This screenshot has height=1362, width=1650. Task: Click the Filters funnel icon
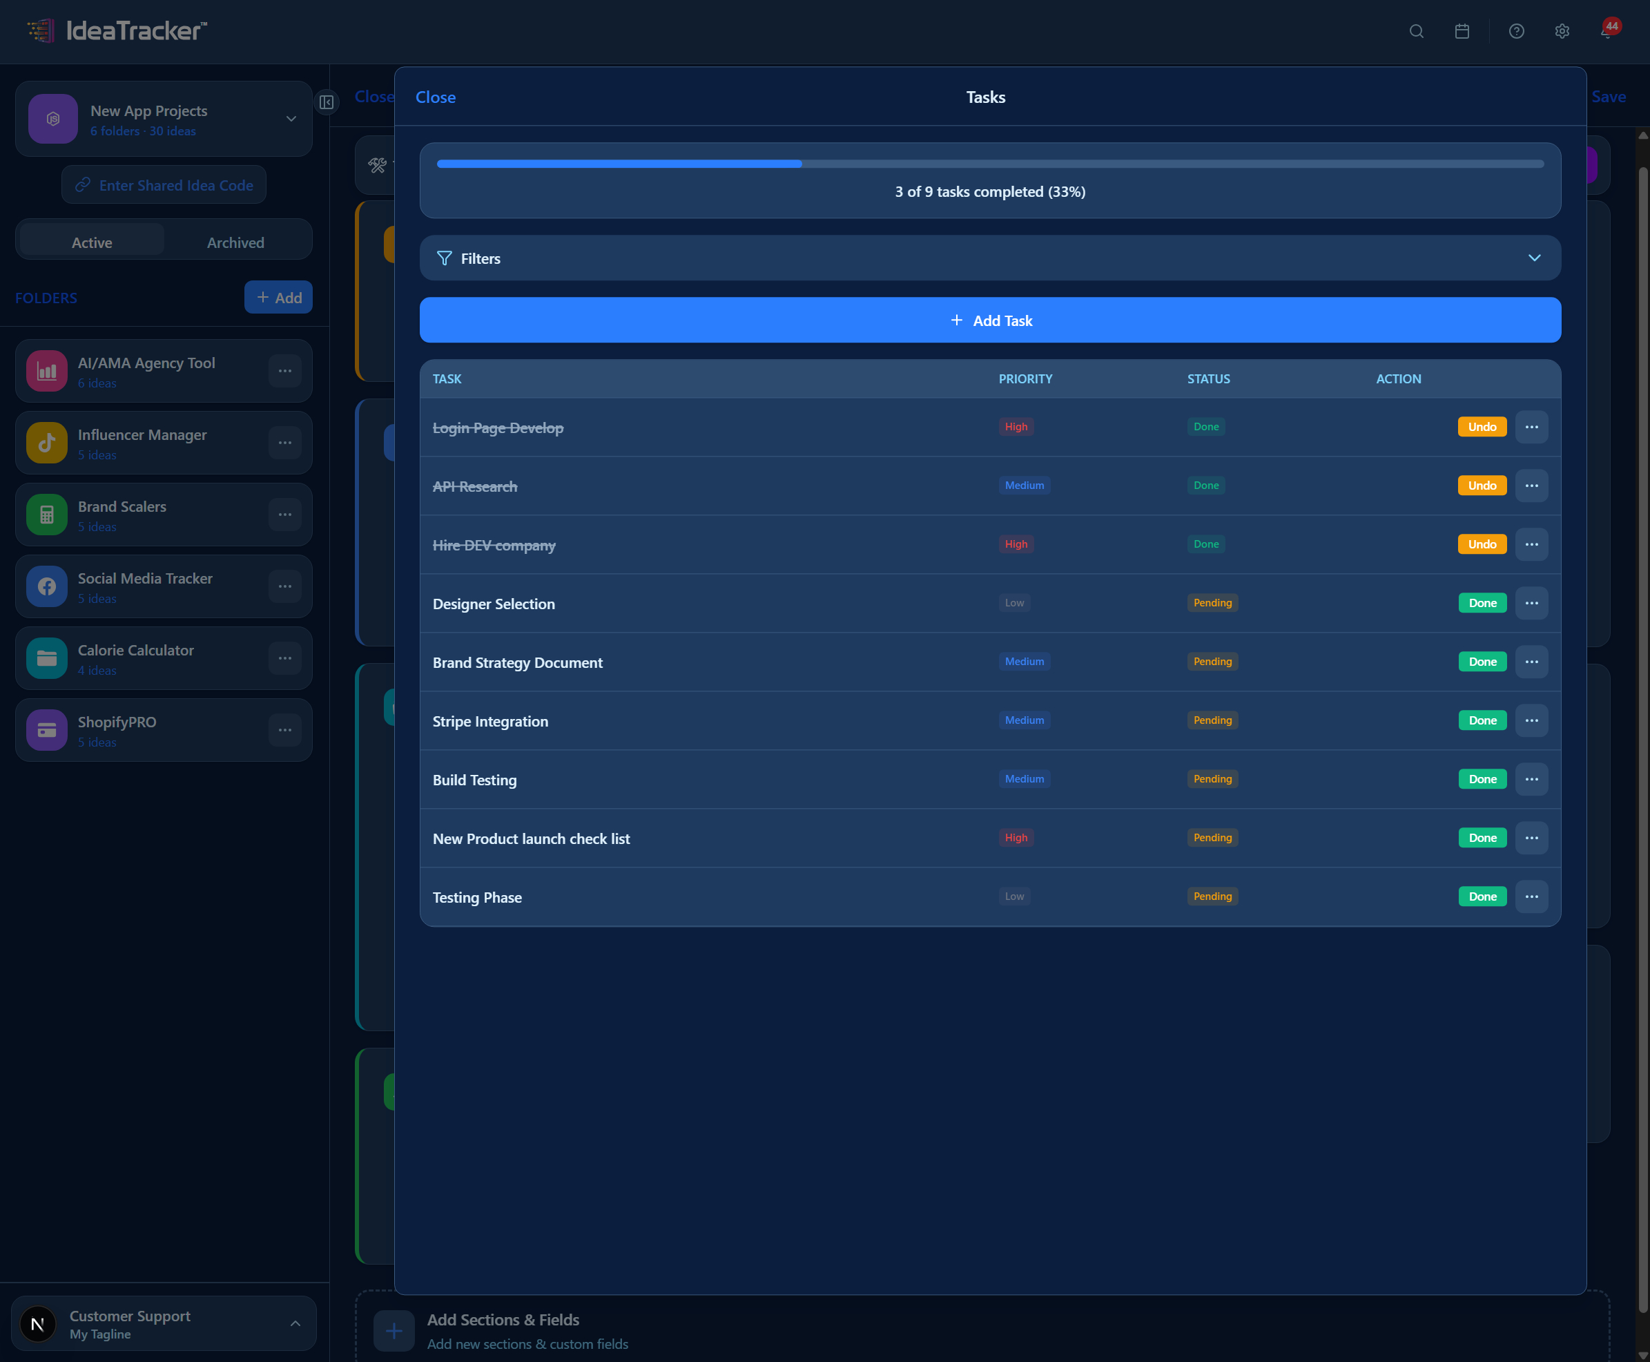pos(444,258)
